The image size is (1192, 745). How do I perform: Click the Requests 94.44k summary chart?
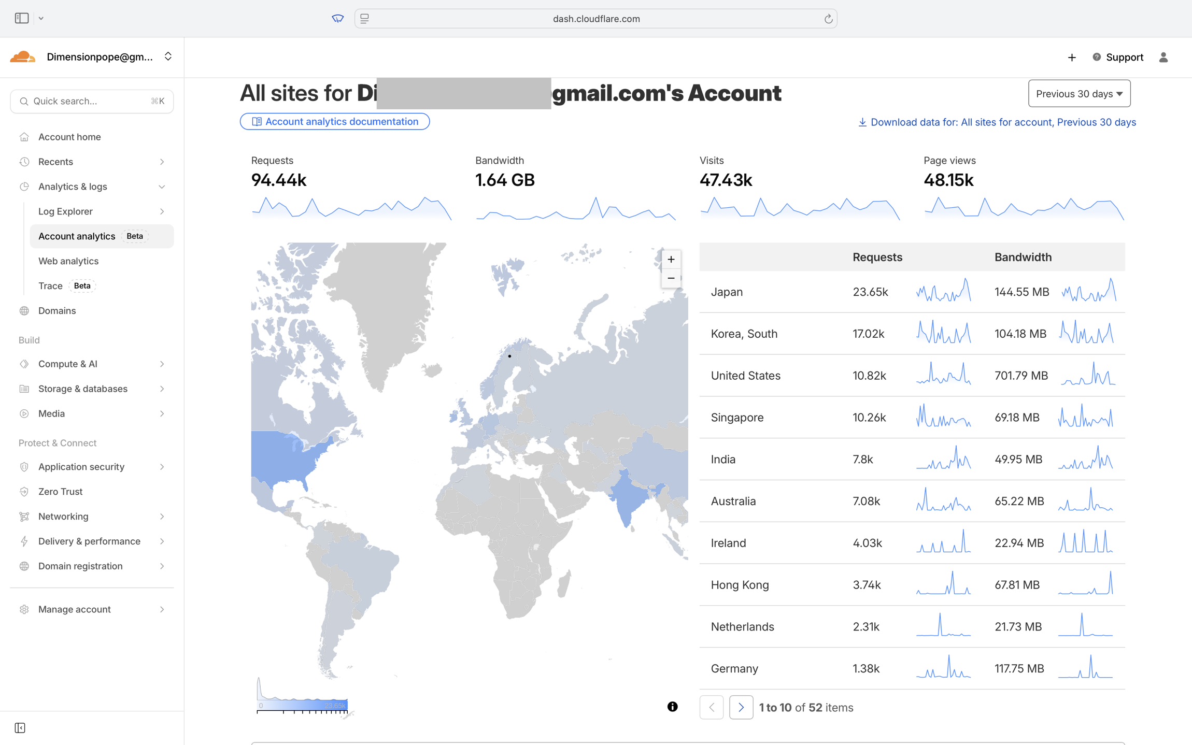tap(352, 208)
